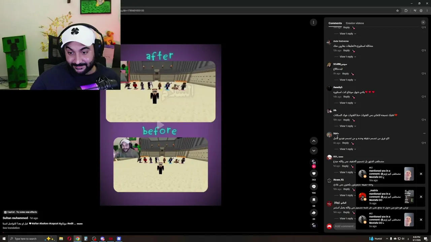Open the sound disc at bottom right of video
This screenshot has height=242, width=431.
pyautogui.click(x=313, y=225)
